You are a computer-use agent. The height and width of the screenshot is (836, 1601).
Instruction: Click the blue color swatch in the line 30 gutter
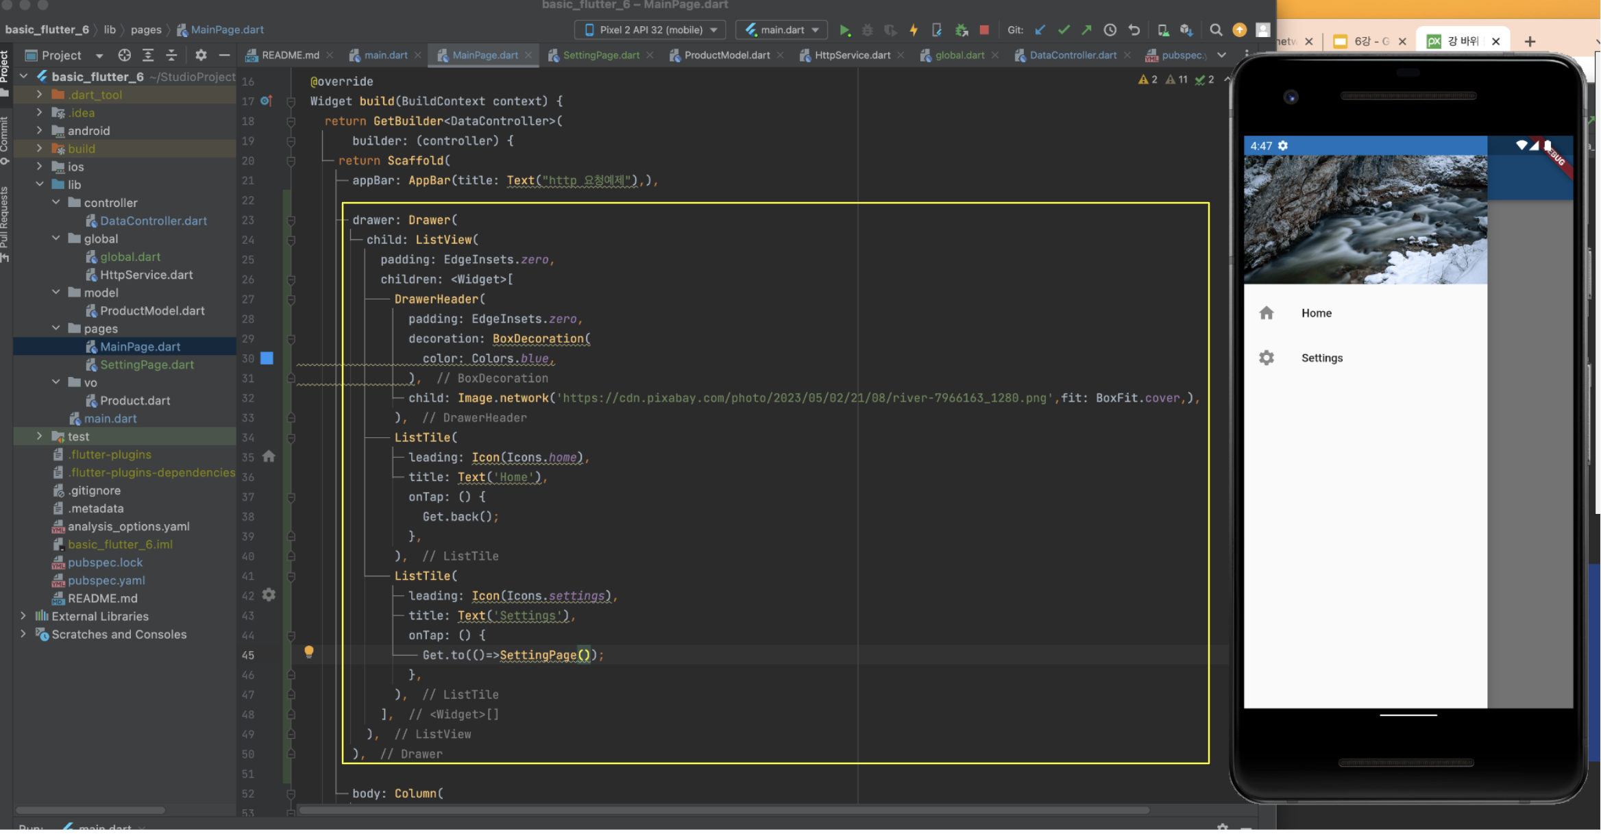click(267, 358)
